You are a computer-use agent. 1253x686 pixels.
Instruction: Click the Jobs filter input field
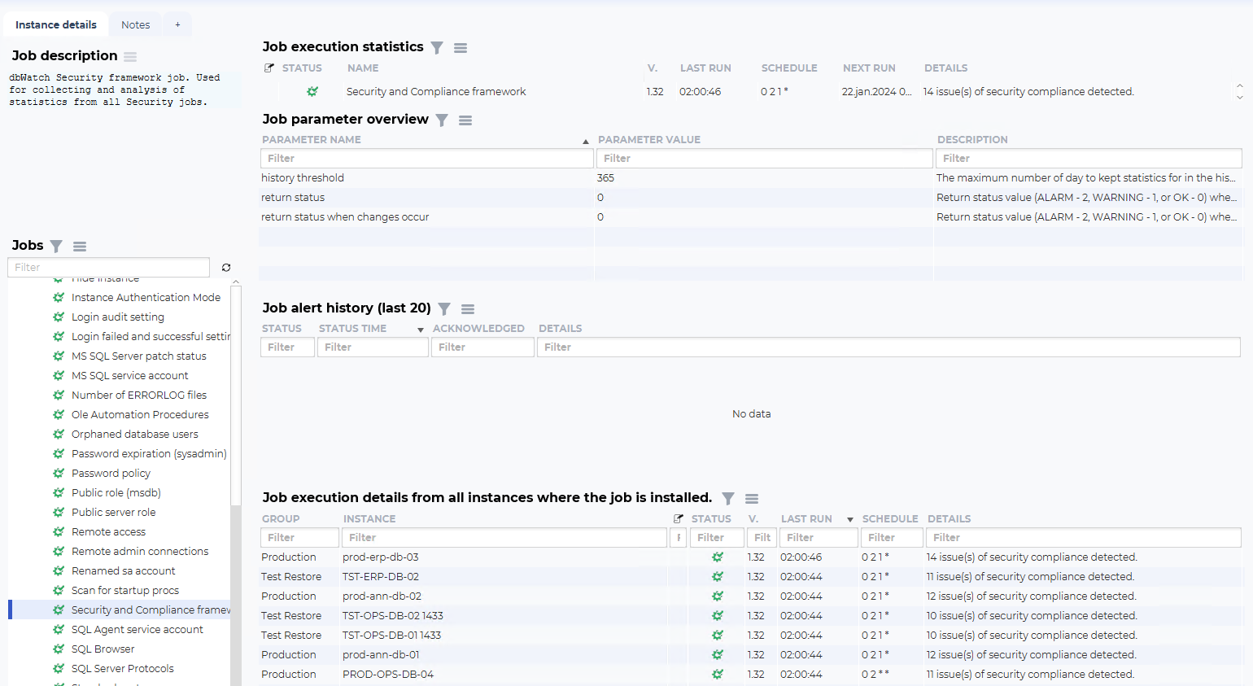109,268
